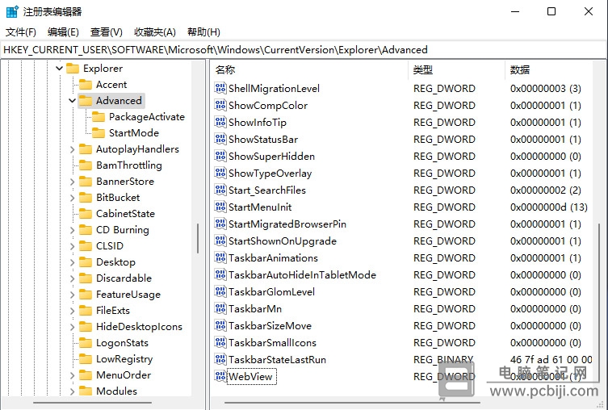Click the tree pane vertical scrollbar thumb
The image size is (608, 410).
coord(198,238)
